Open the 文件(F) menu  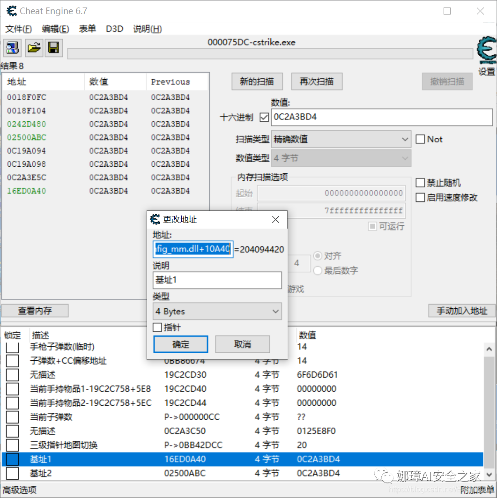click(x=18, y=29)
